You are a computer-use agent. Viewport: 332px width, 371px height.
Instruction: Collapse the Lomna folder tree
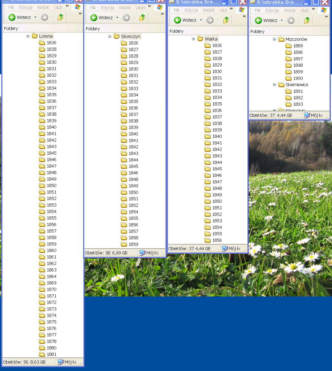(28, 36)
